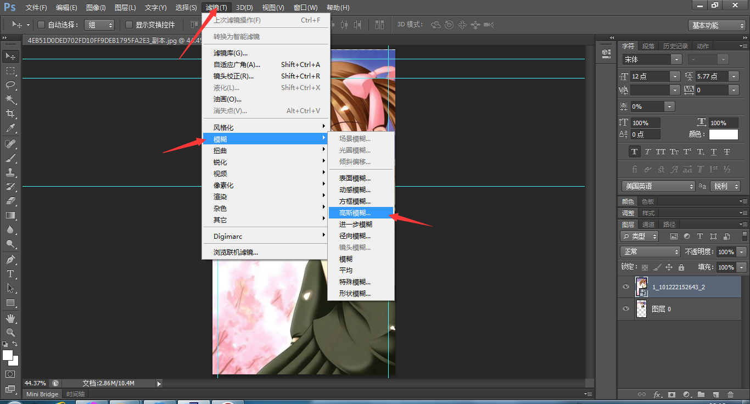Open the 正常 blend mode dropdown

[651, 251]
